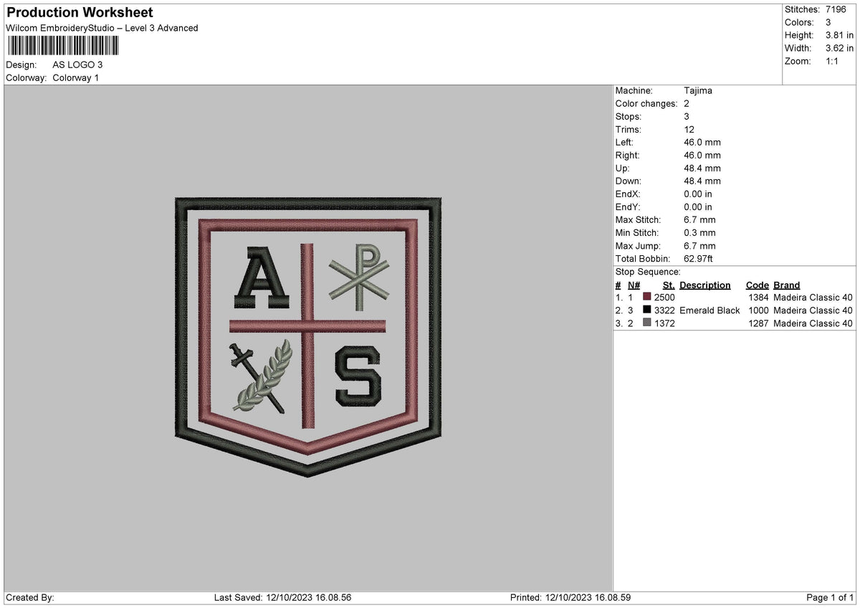Click the Description column header
Image resolution: width=860 pixels, height=608 pixels.
705,285
